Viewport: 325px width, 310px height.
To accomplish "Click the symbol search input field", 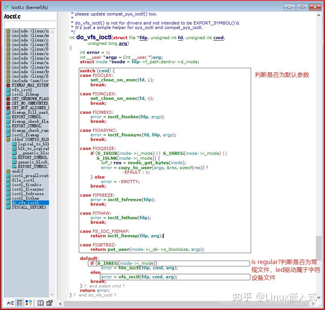I will [x=29, y=24].
